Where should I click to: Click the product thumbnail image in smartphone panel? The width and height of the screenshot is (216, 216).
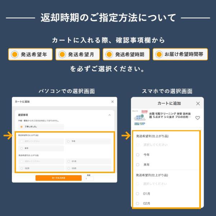[x=140, y=118]
